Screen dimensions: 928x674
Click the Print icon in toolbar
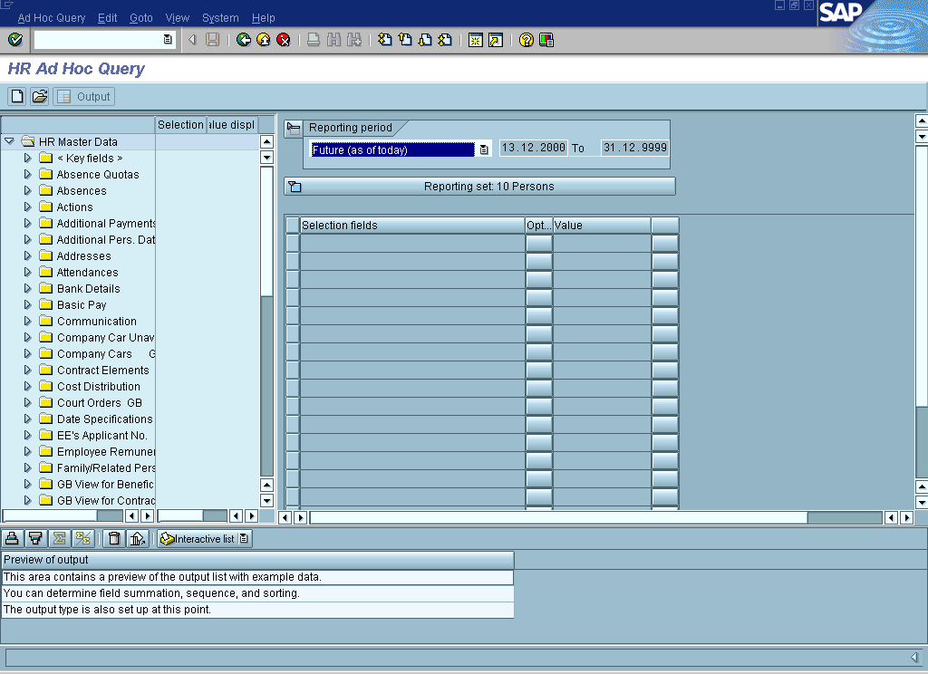pyautogui.click(x=314, y=40)
